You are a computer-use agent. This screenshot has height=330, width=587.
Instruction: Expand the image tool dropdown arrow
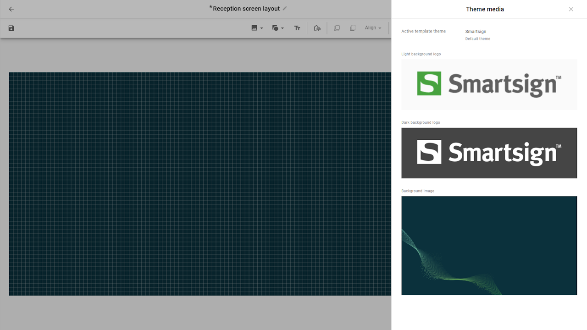[x=262, y=28]
